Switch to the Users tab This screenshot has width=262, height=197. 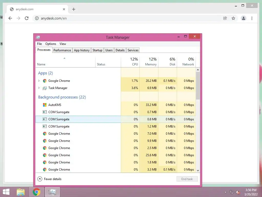109,50
